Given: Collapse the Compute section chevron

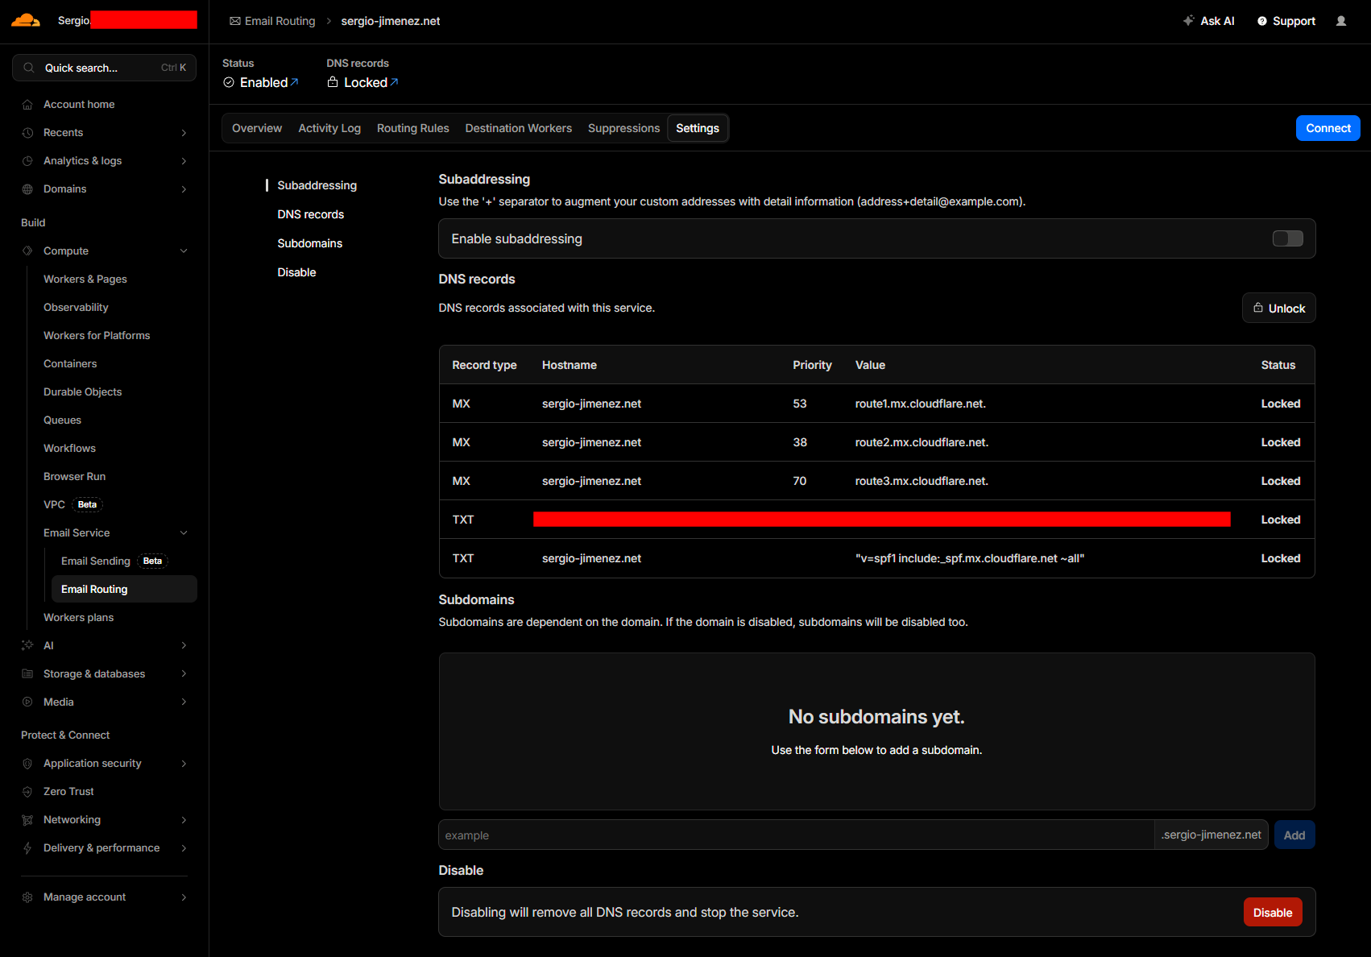Looking at the screenshot, I should coord(184,251).
